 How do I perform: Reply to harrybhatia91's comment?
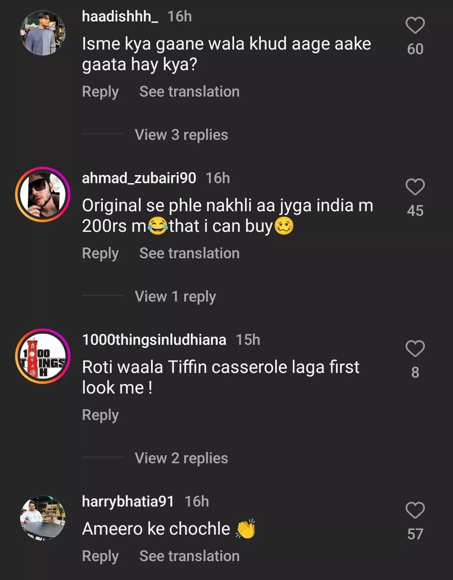(100, 556)
